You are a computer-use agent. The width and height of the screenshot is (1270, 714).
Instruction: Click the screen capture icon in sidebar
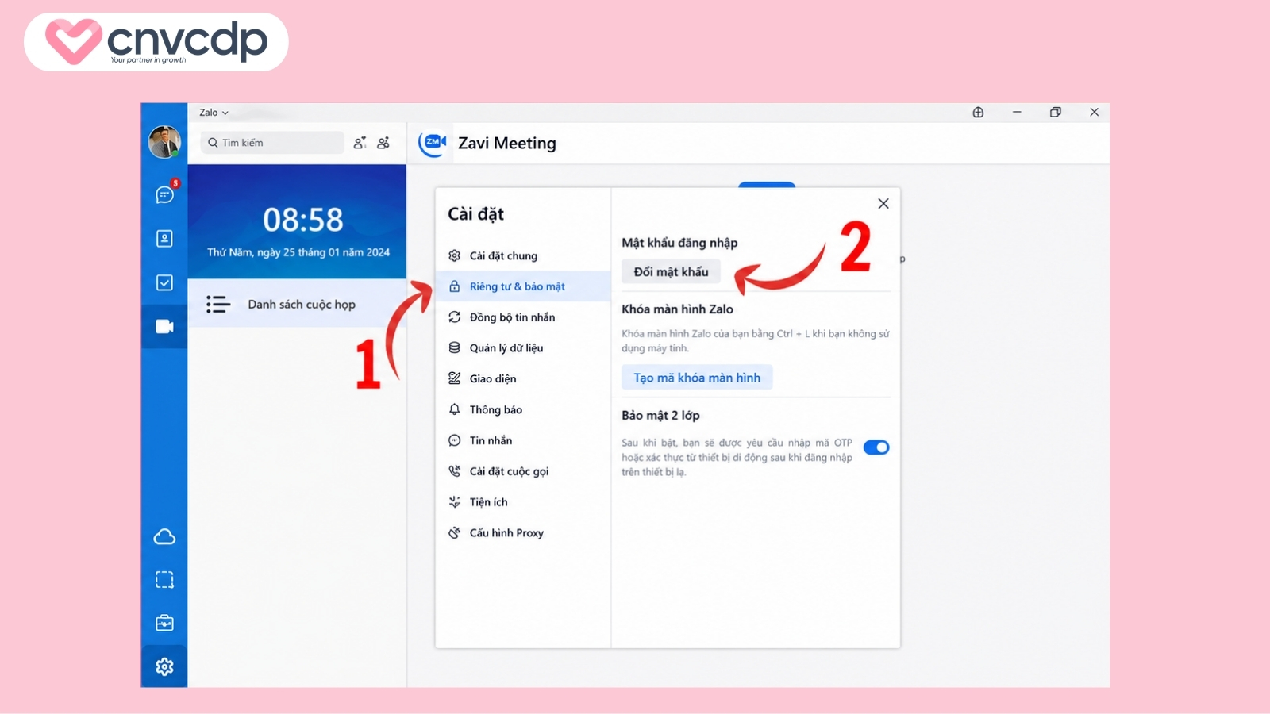point(164,580)
